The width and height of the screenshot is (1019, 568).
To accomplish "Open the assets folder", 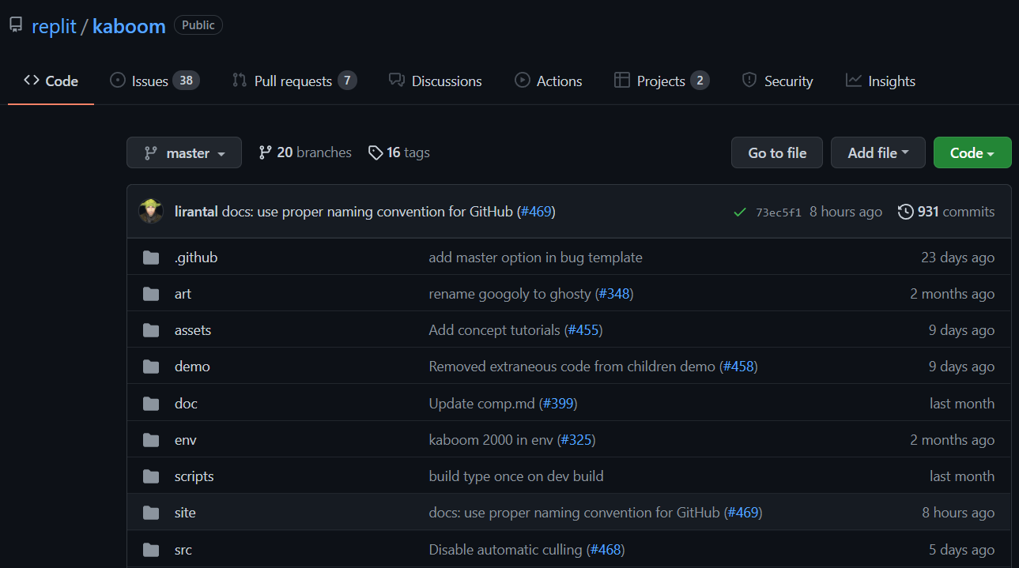I will pyautogui.click(x=193, y=330).
